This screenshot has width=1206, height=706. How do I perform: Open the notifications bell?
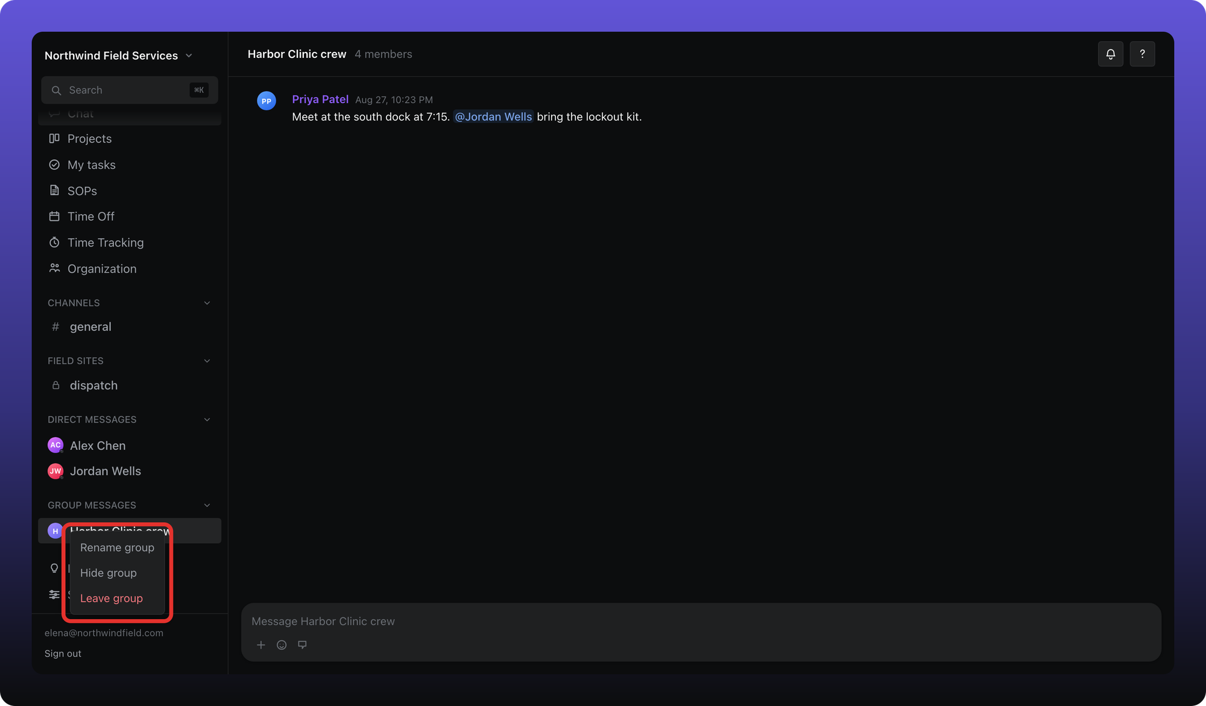coord(1110,54)
